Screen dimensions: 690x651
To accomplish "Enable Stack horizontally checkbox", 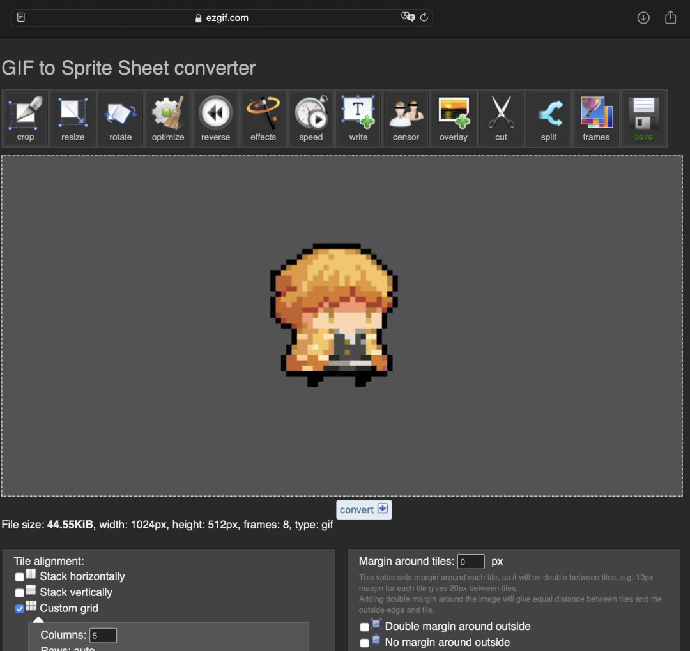I will point(19,577).
